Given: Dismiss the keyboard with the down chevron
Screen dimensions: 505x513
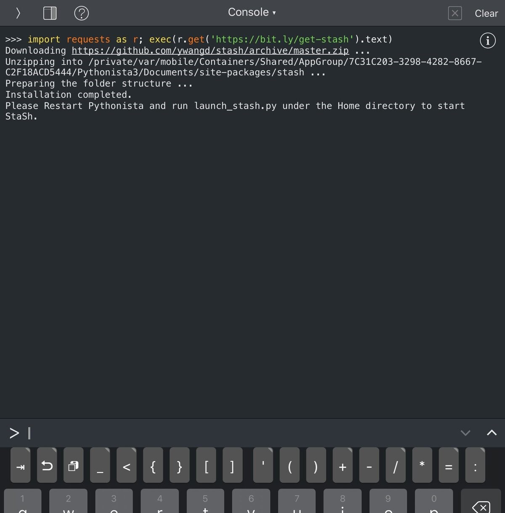Looking at the screenshot, I should pos(465,433).
